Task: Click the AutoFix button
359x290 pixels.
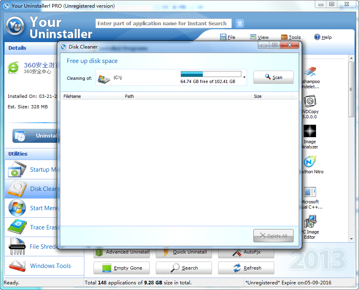Action: point(246,252)
